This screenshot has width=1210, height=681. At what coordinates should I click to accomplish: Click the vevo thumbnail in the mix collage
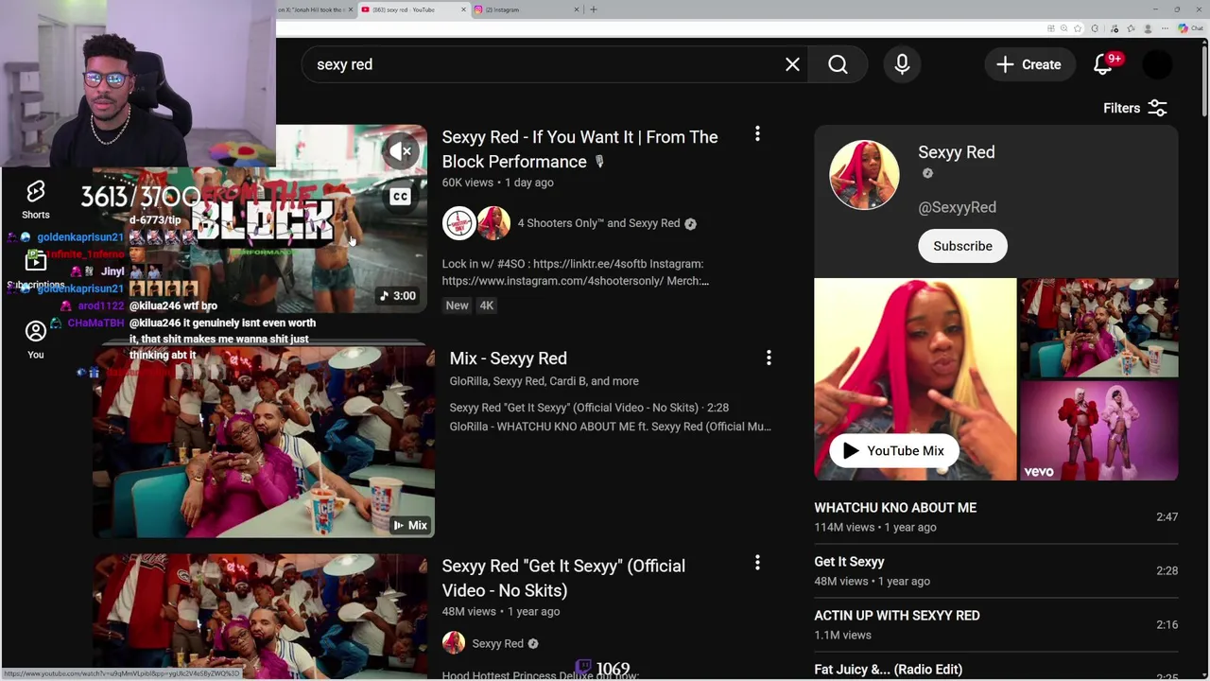[x=1098, y=430]
